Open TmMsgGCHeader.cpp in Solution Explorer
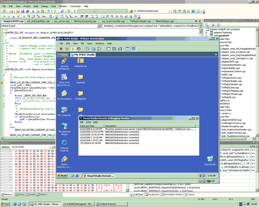Image resolution: width=259 pixels, height=207 pixels. click(231, 84)
